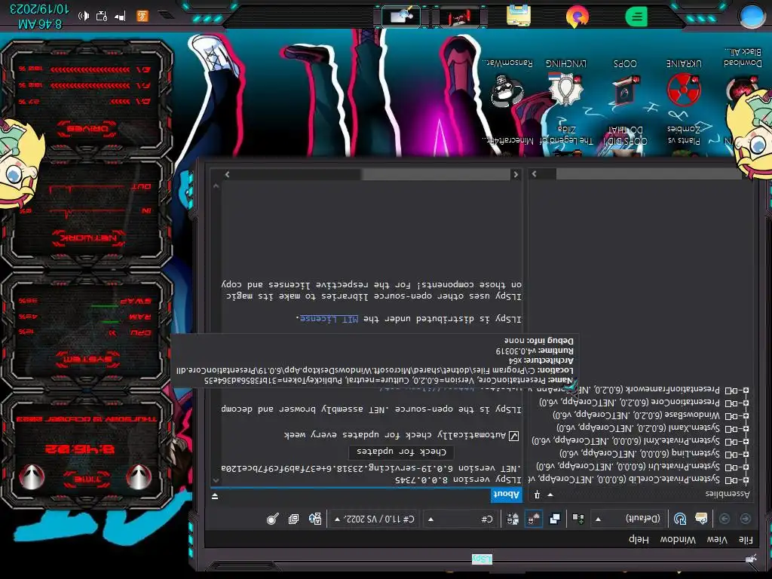772x579 pixels.
Task: Click the tree pane horizontal scrollbar thumb
Action: (x=648, y=174)
